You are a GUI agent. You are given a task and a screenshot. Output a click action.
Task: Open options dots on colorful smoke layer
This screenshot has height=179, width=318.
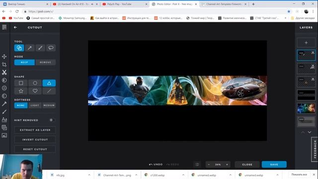301,106
